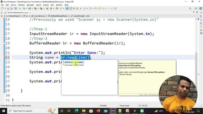Expand the New Java Class dropdown arrow

coord(54,9)
